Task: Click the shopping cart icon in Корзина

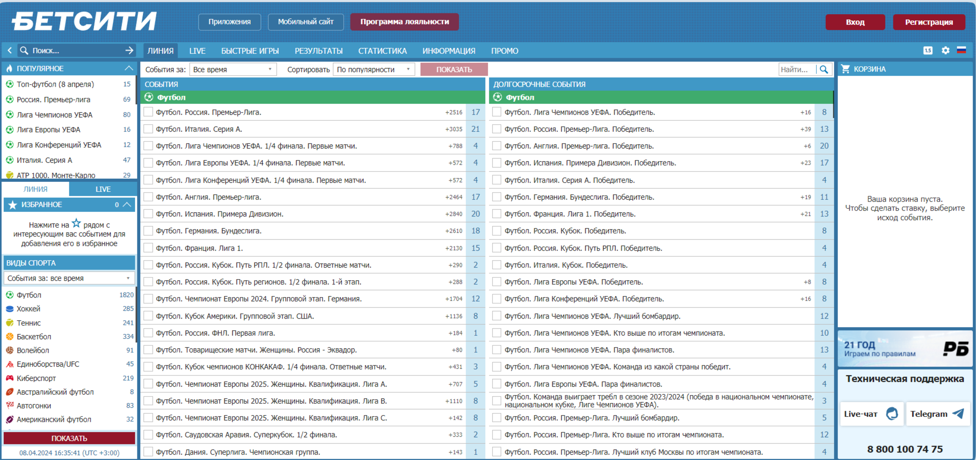Action: [845, 69]
